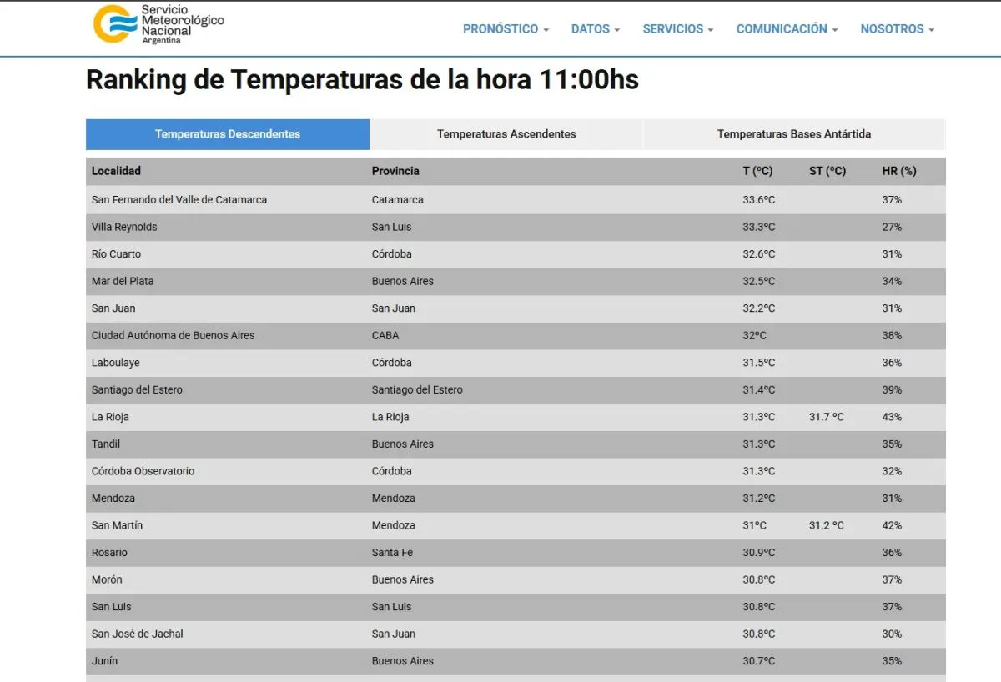Viewport: 1001px width, 682px height.
Task: Click the Villa Reynolds locality row
Action: coord(124,227)
